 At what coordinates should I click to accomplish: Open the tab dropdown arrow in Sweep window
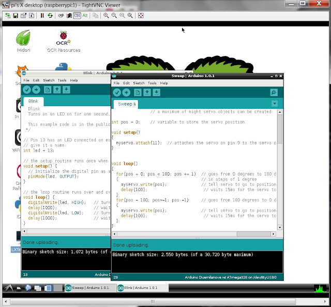275,104
